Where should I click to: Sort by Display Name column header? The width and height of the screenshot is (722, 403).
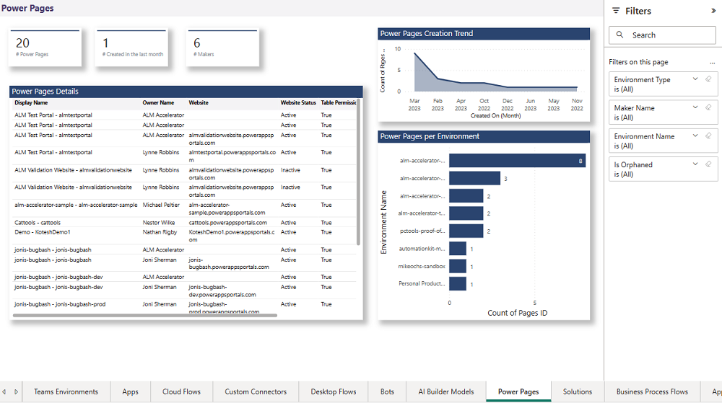point(31,102)
